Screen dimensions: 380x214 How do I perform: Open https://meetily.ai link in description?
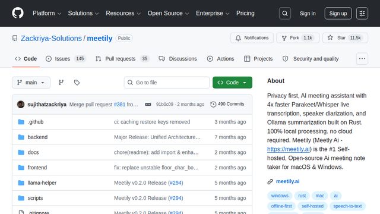(289, 149)
